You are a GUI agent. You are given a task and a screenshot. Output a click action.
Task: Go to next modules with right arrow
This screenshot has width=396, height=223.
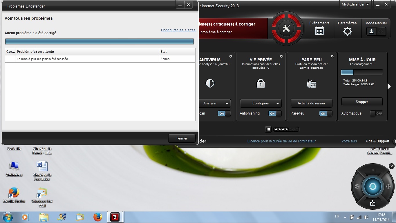point(389,86)
